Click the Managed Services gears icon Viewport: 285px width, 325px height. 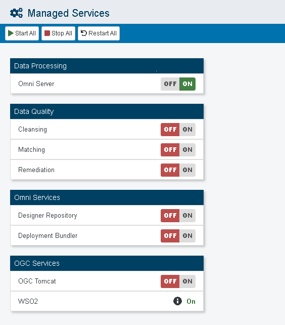tap(16, 13)
